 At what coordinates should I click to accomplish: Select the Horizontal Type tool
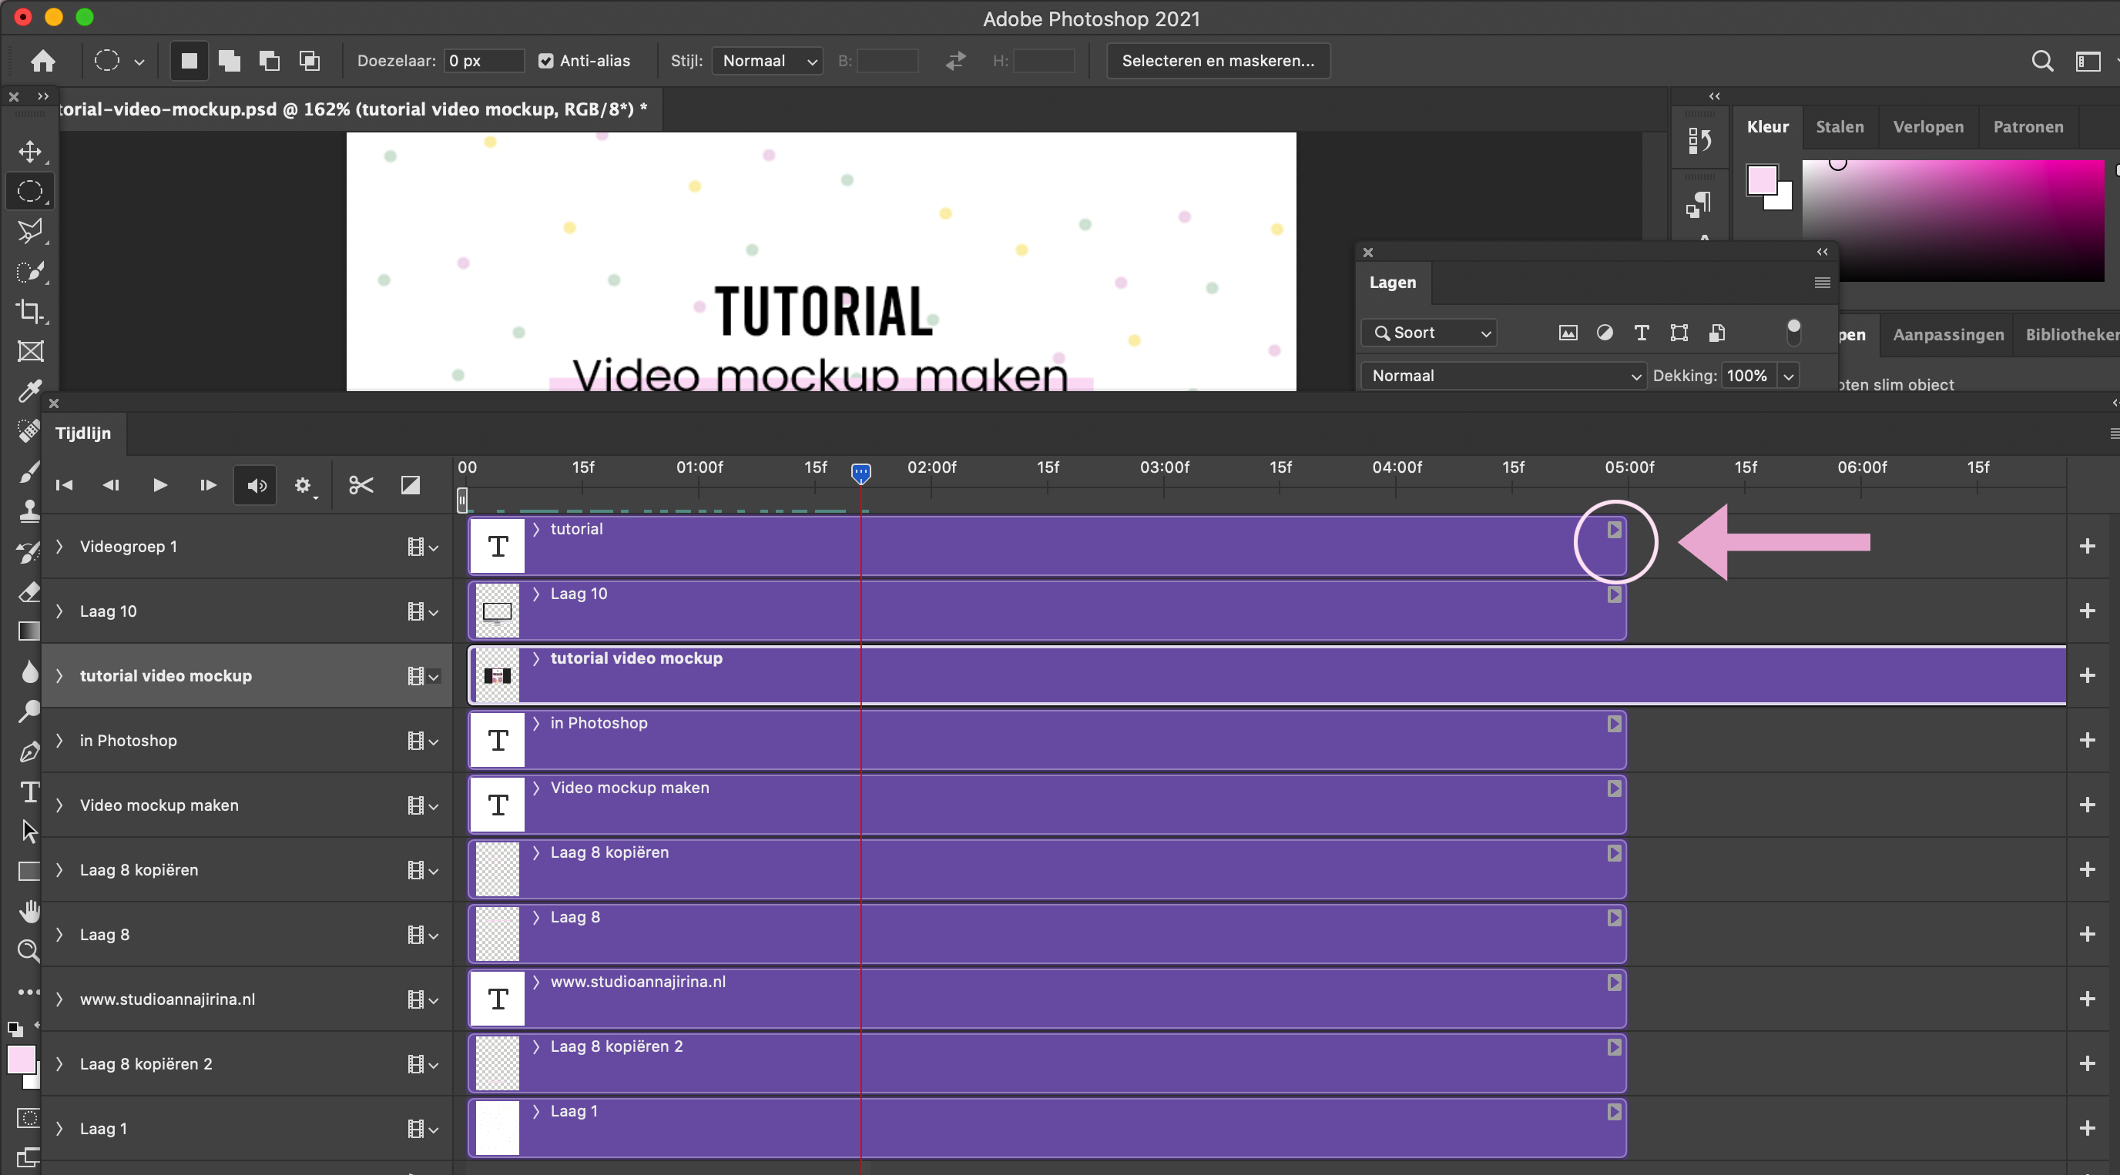coord(31,792)
